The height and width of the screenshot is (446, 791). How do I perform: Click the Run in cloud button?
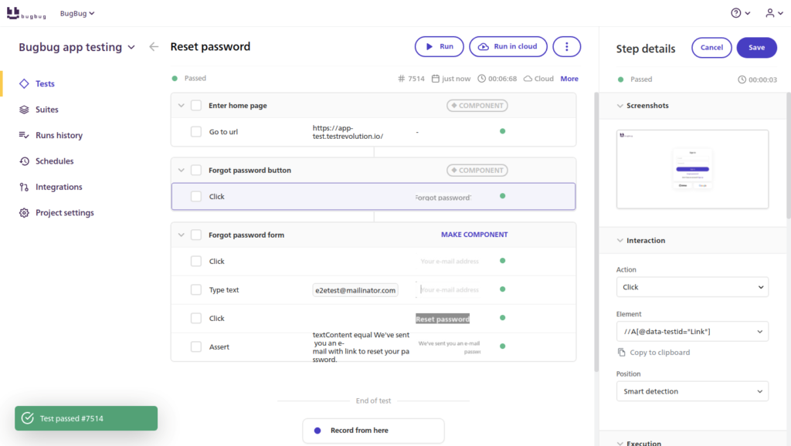[x=508, y=46]
